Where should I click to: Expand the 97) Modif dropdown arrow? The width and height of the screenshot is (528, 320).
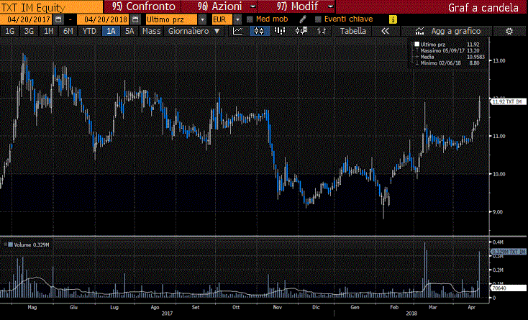tap(331, 6)
